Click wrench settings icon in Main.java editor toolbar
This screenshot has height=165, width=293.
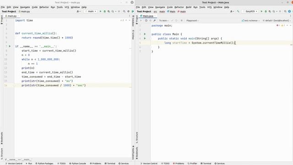[x=155, y=21]
